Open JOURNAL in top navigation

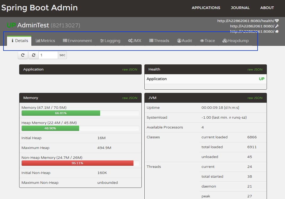click(240, 8)
